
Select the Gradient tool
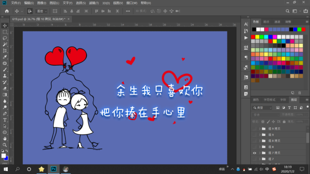(x=5, y=95)
